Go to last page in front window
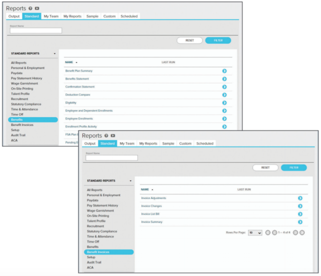Screen dimensions: 321x276 (x=302, y=233)
